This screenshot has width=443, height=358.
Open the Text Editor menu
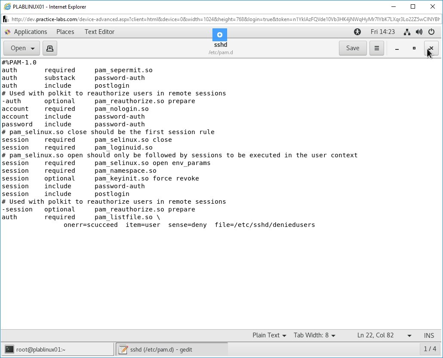click(x=99, y=31)
